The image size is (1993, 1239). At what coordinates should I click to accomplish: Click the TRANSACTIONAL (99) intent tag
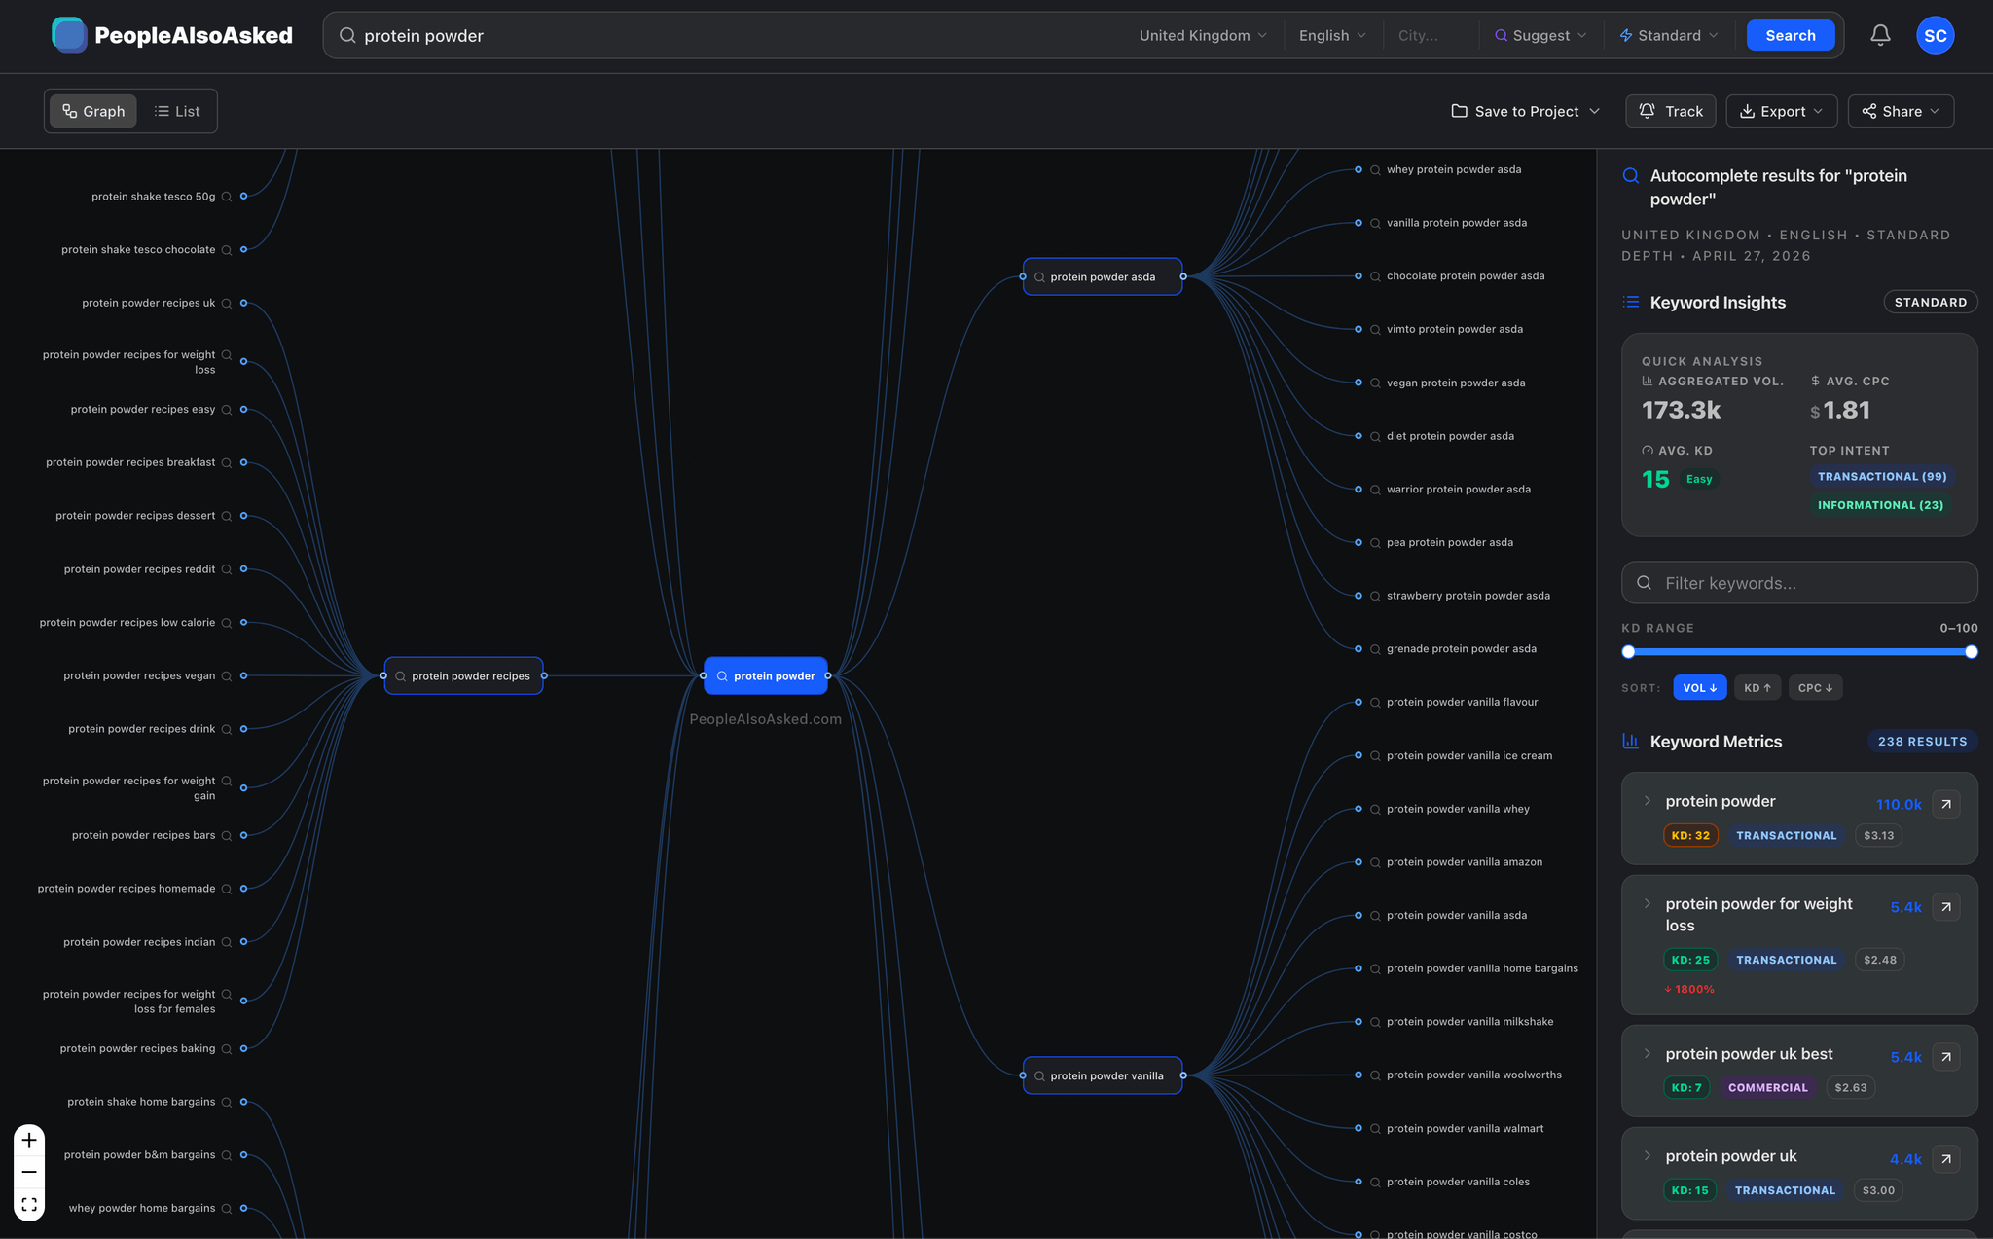tap(1882, 477)
